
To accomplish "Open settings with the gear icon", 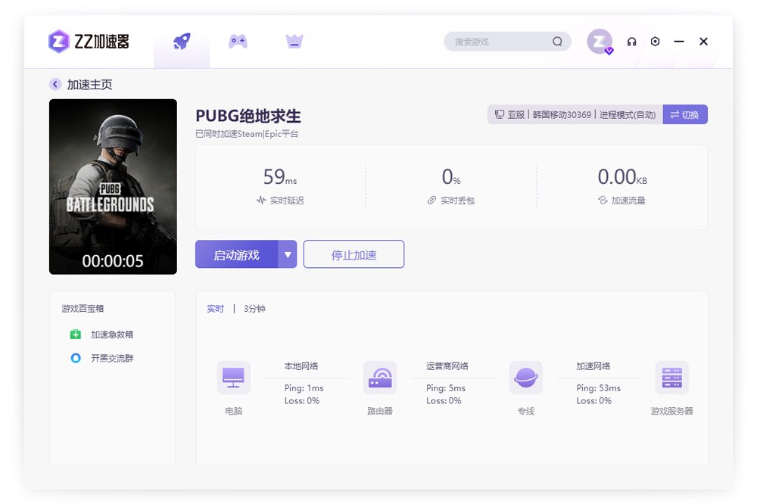I will point(655,42).
